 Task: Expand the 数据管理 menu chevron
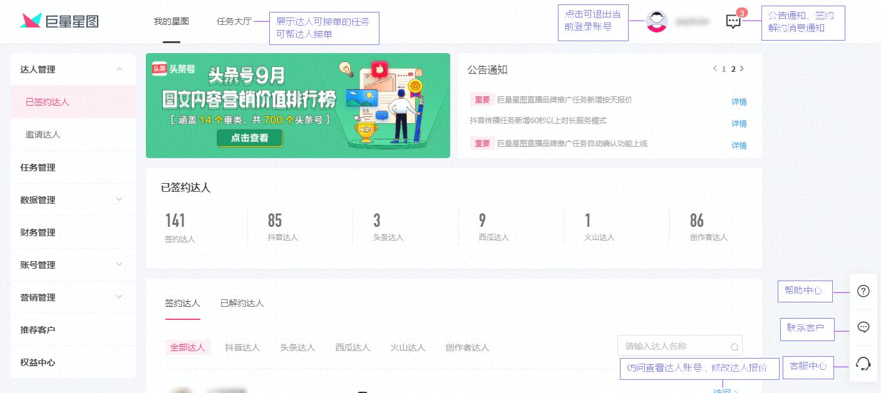tap(120, 199)
